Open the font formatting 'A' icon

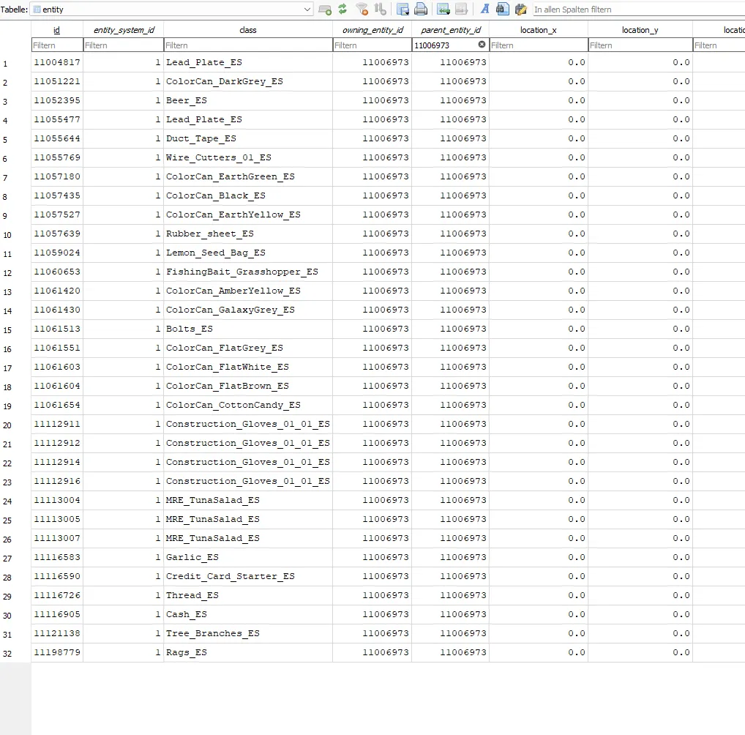click(x=484, y=10)
